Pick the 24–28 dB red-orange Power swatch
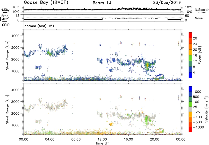 coord(190,41)
